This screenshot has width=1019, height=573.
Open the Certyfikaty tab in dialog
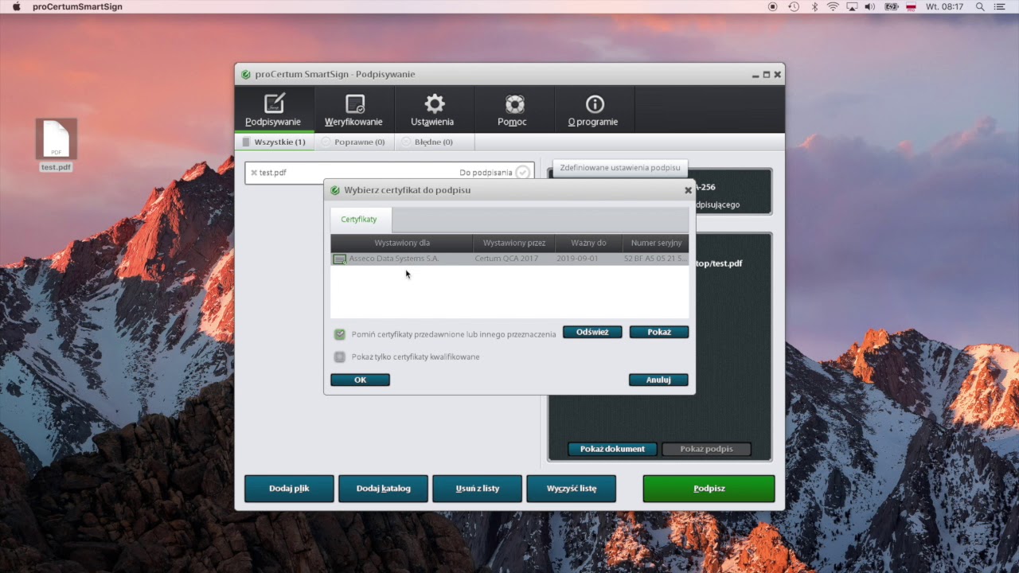click(x=359, y=219)
